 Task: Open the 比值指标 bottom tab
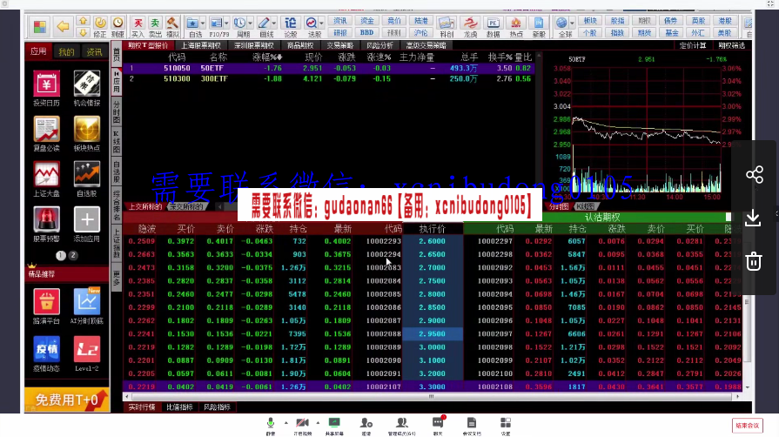click(179, 407)
